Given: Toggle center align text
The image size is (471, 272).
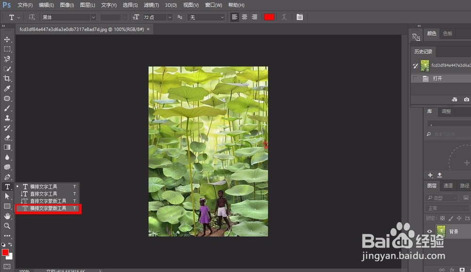Looking at the screenshot, I should click(244, 17).
